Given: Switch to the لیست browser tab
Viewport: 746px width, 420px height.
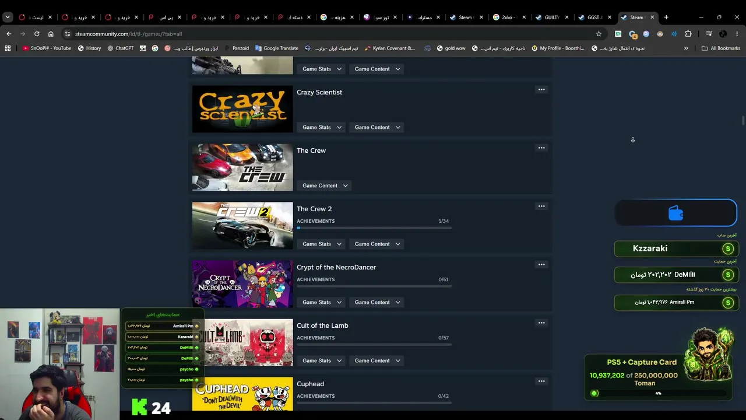Looking at the screenshot, I should pyautogui.click(x=36, y=17).
